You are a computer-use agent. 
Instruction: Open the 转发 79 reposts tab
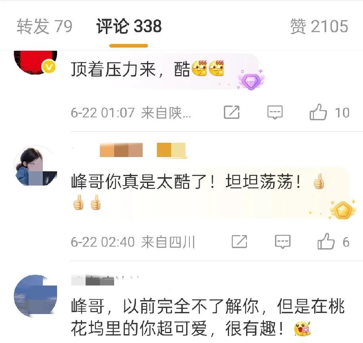coord(44,26)
